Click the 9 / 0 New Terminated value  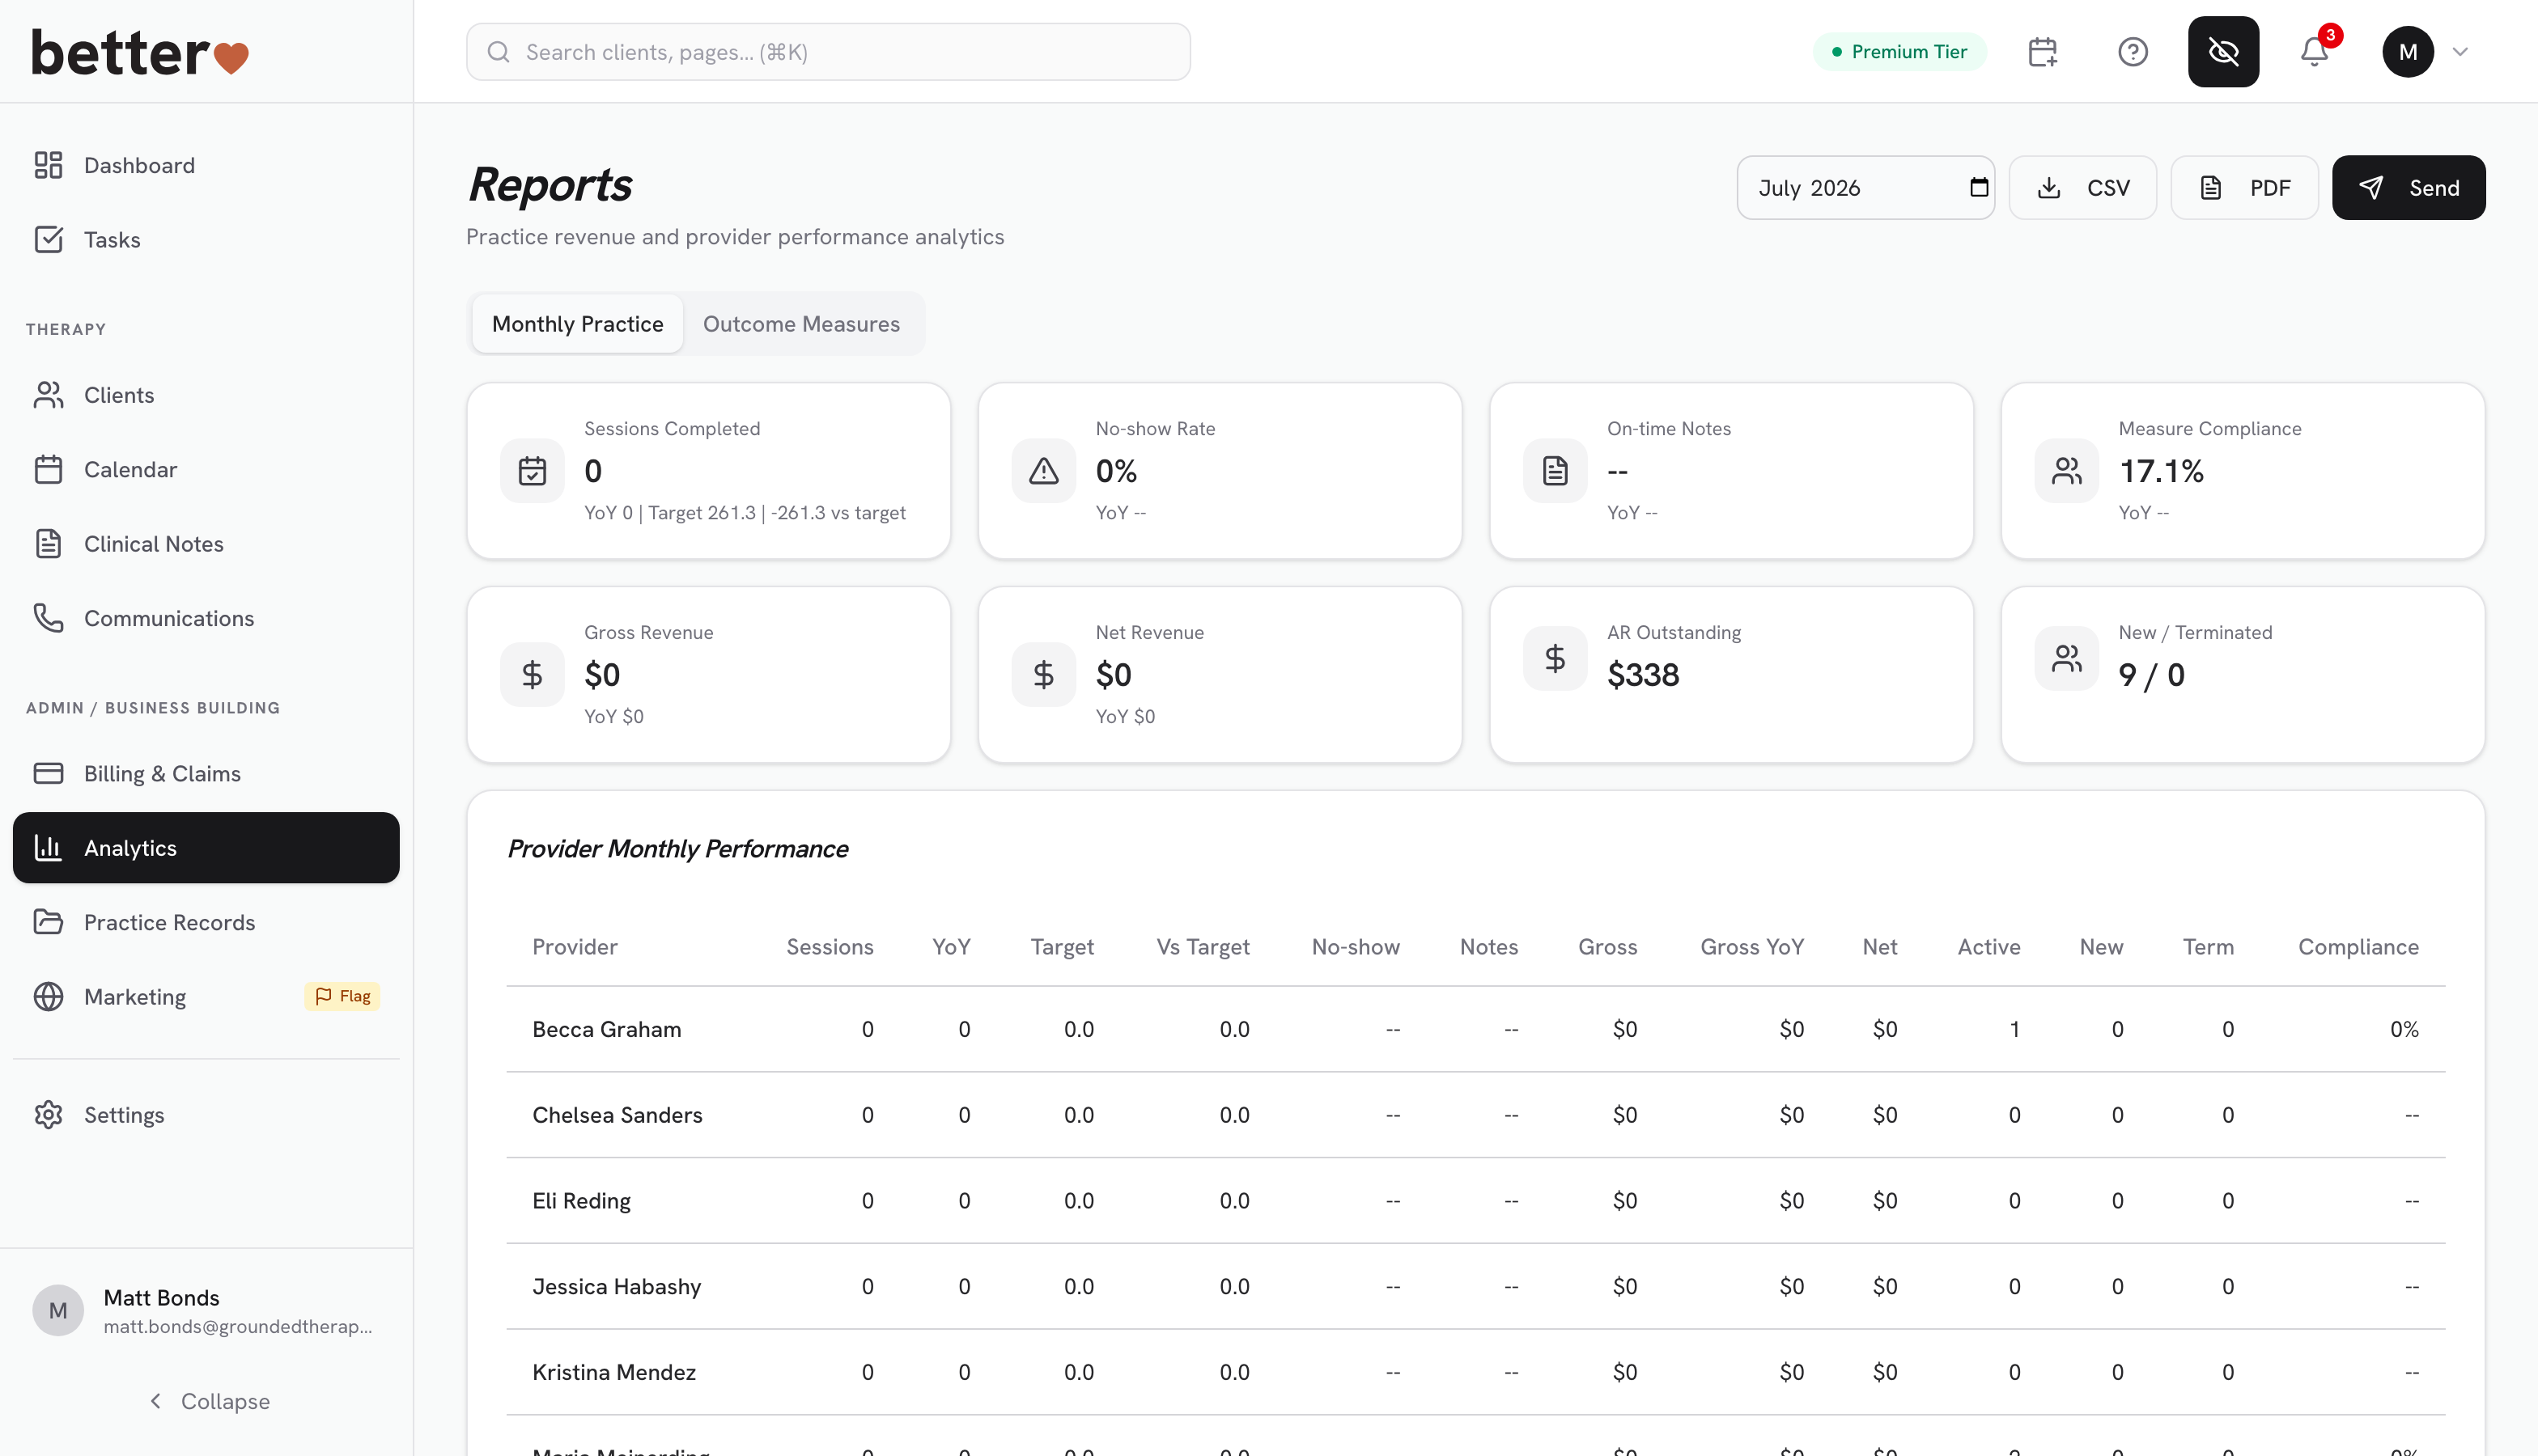click(x=2151, y=675)
